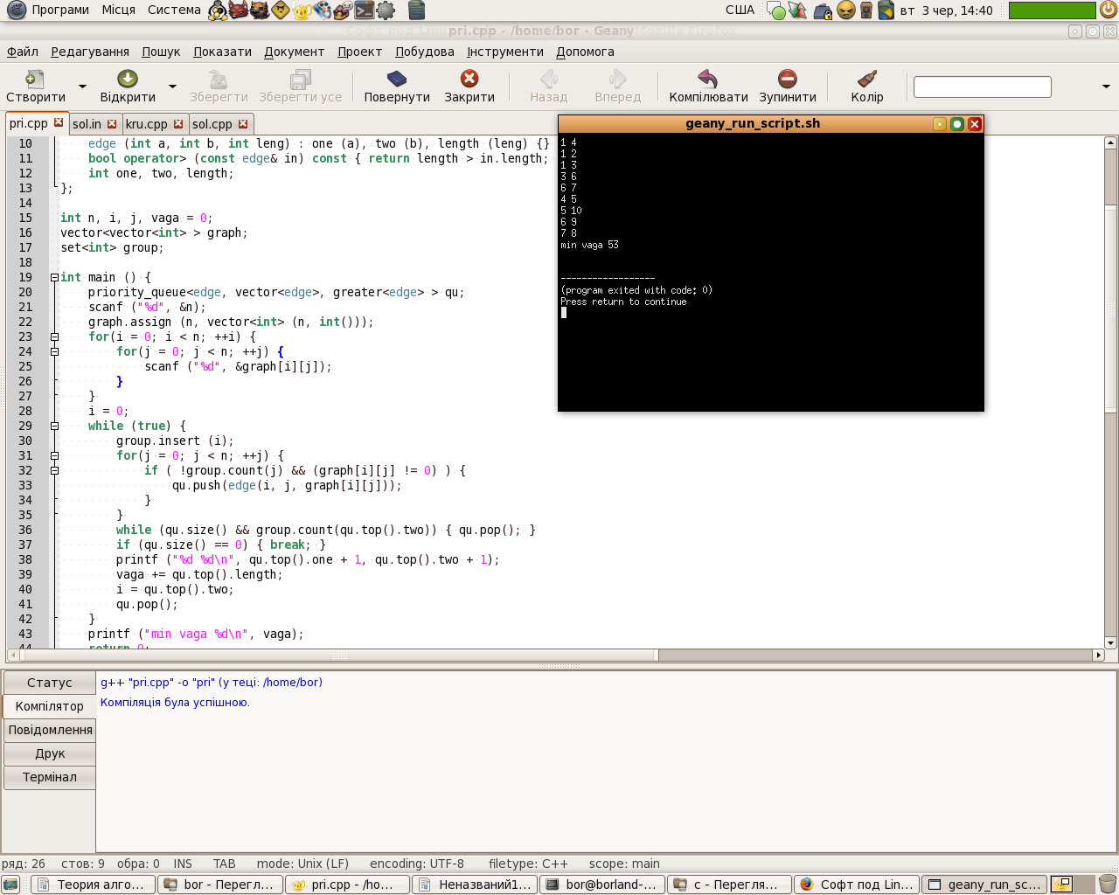This screenshot has height=895, width=1119.
Task: Close the sol.in tab with its X
Action: tap(112, 124)
